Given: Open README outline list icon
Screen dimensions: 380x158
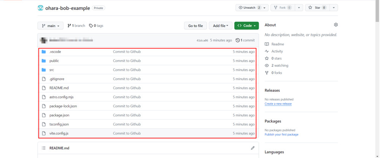Looking at the screenshot, I should (44, 148).
